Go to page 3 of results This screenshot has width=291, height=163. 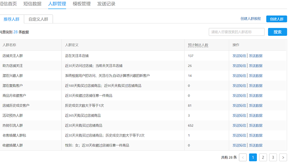tap(273, 158)
